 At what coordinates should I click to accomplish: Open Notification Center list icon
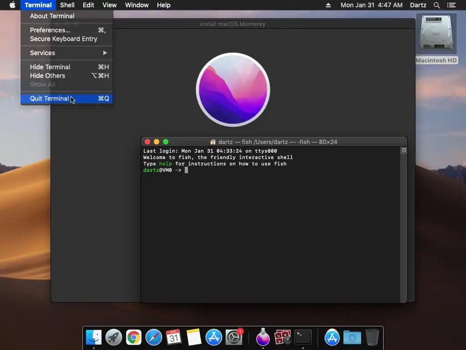click(451, 5)
